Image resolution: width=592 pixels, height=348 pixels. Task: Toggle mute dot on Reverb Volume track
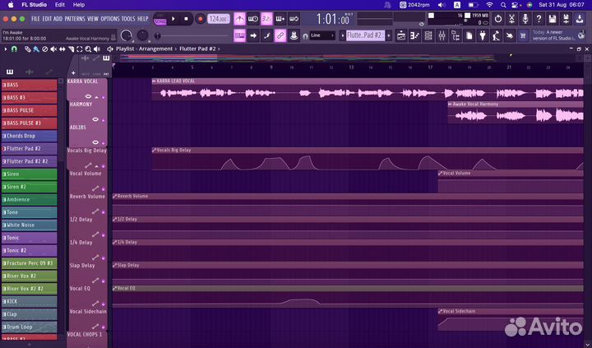point(103,212)
